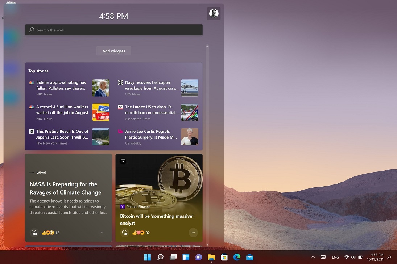Open the Windows Start menu

coord(147,257)
